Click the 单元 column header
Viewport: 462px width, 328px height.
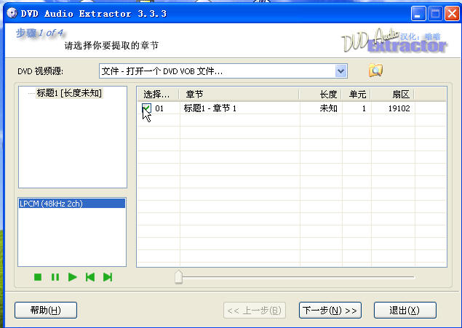[x=356, y=95]
